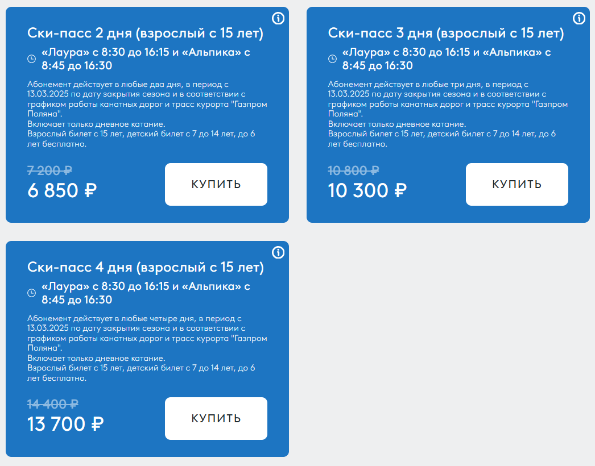Click the title Ски-пасс 2 дня
The width and height of the screenshot is (595, 466).
tap(145, 34)
